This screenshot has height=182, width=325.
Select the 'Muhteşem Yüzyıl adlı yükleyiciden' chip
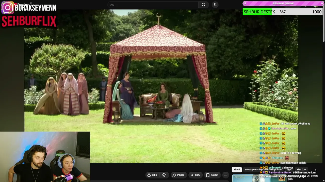263,170
